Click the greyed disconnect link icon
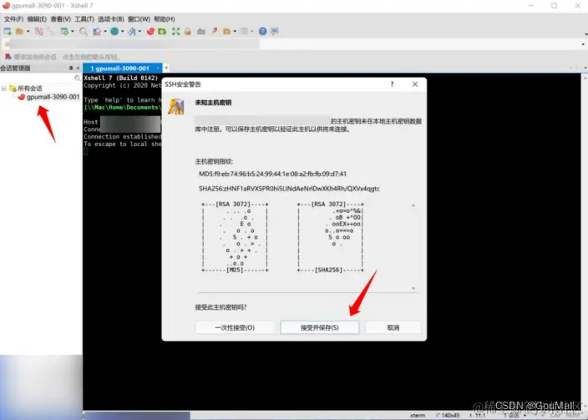This screenshot has width=588, height=420. [x=51, y=32]
